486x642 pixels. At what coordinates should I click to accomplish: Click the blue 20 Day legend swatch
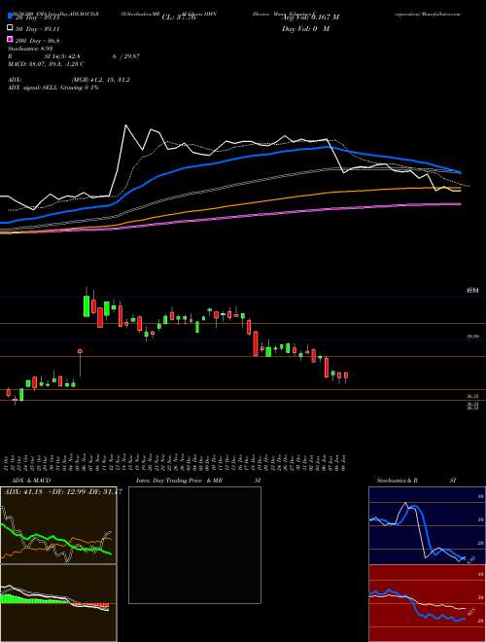click(x=11, y=18)
